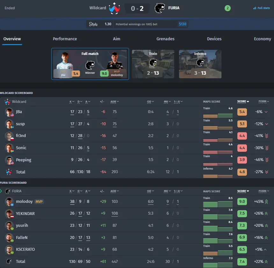Image resolution: width=274 pixels, height=268 pixels.
Task: Click the green 2 maps count badge
Action: click(227, 8)
